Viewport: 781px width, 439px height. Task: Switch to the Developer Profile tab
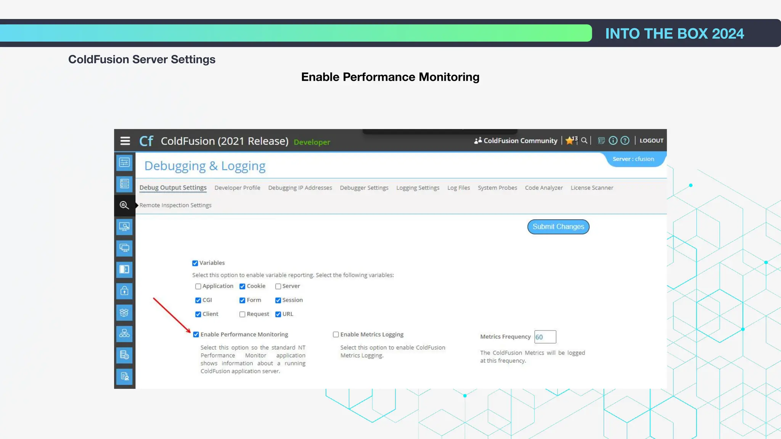pos(237,188)
